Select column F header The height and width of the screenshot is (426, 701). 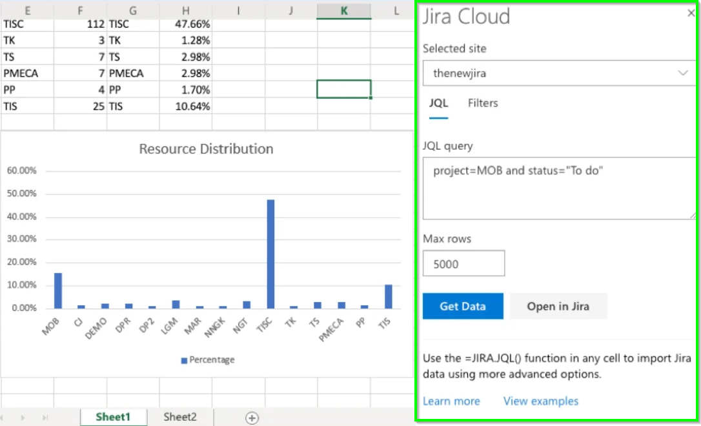pyautogui.click(x=80, y=11)
